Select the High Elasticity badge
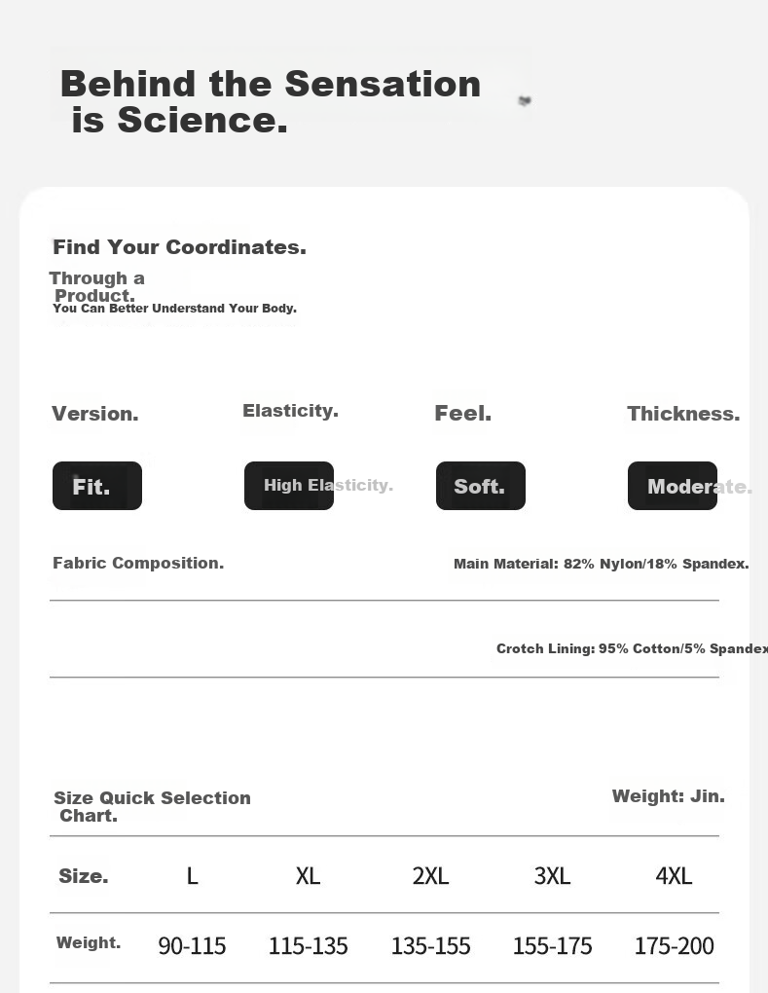768x993 pixels. (289, 486)
